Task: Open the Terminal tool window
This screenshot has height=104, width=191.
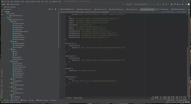Action: [24, 100]
